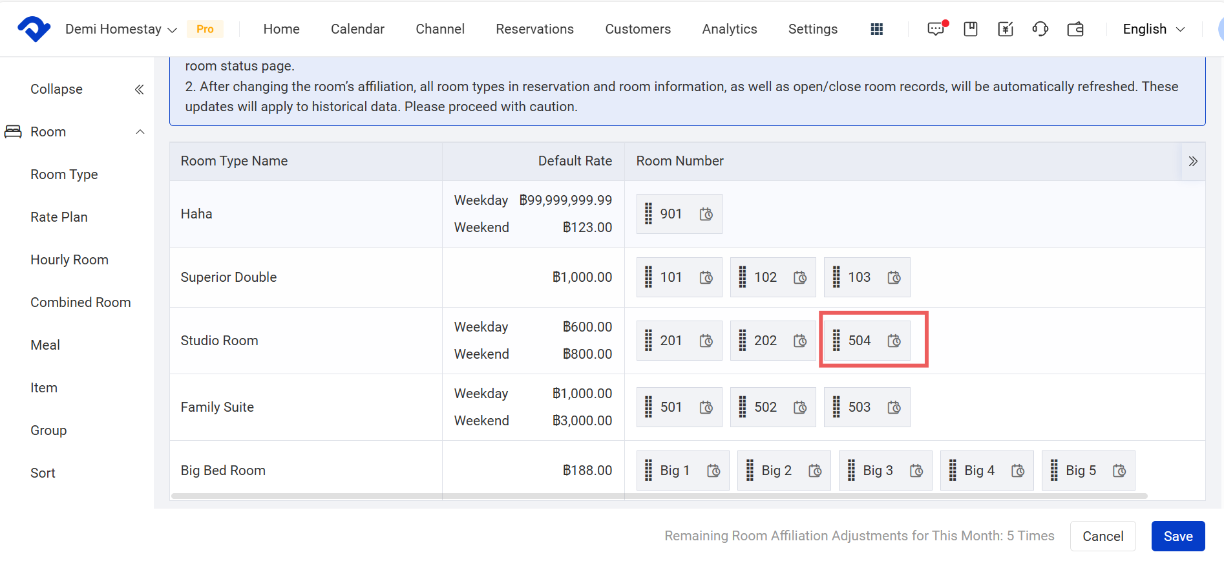The image size is (1224, 561).
Task: Expand table columns with double-chevron arrow
Action: pos(1193,161)
